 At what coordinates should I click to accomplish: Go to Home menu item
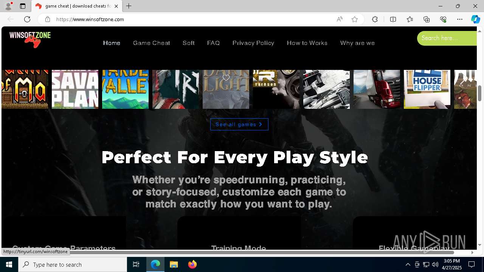[112, 43]
